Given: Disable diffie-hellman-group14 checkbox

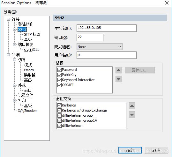Looking at the screenshot, I should pos(59,120).
